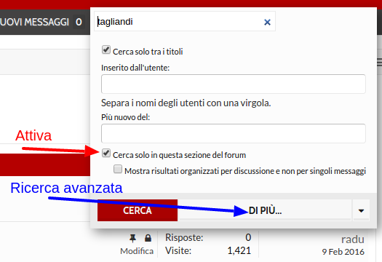Click the pinned thread pin icon
This screenshot has height=262, width=382.
132,238
